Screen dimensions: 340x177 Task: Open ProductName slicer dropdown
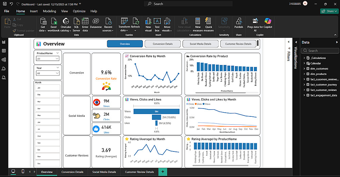click(x=48, y=59)
